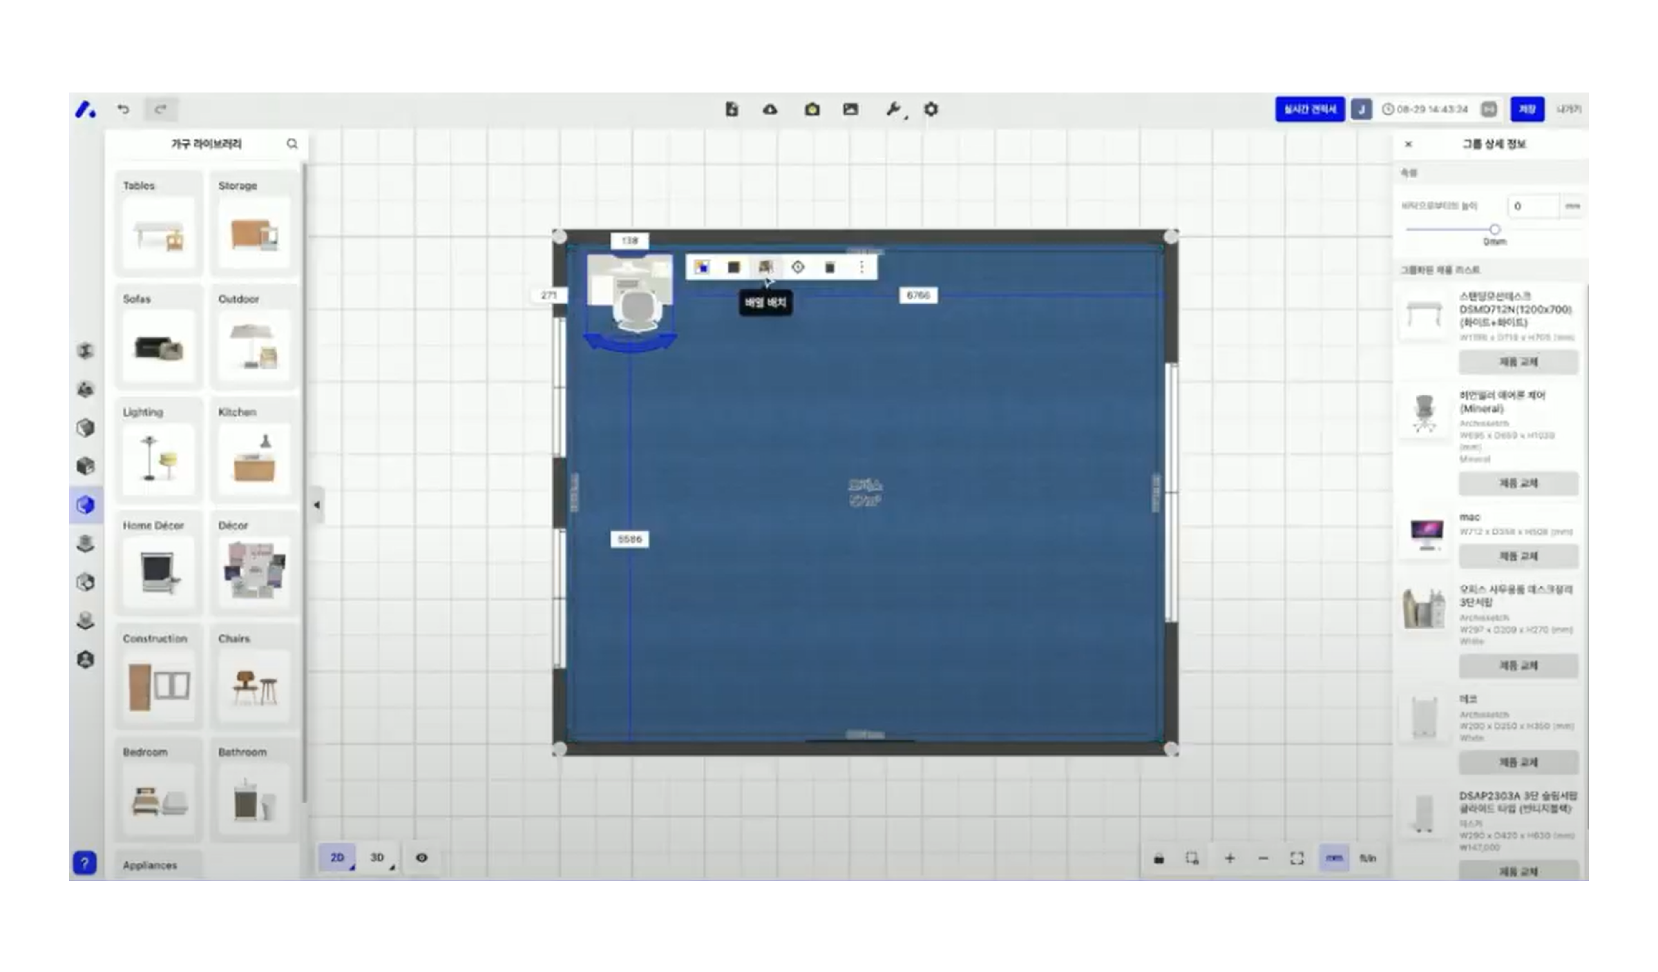Click the Archisketch logo icon

pos(86,109)
